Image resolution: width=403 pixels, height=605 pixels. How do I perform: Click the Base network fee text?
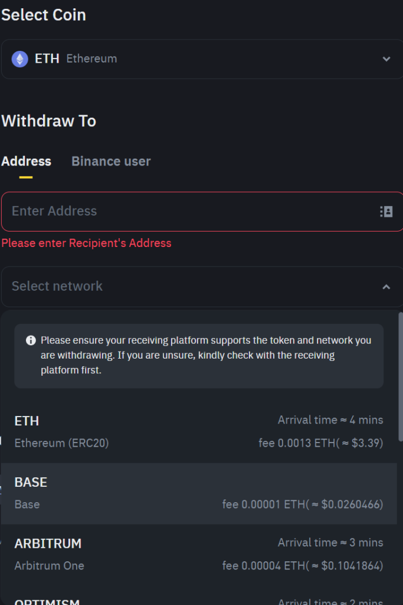coord(302,505)
